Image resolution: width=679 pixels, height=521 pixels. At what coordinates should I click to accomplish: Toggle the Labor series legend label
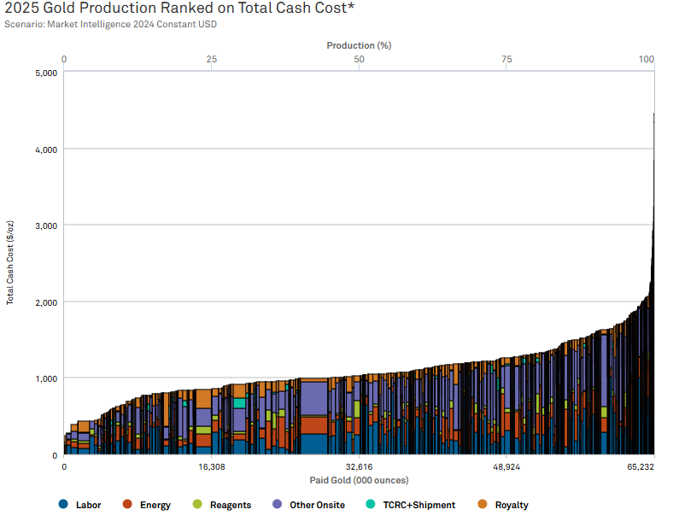88,505
